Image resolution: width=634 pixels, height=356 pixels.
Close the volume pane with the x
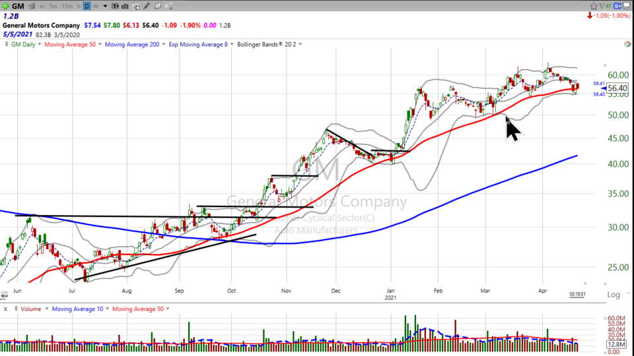[x=5, y=309]
